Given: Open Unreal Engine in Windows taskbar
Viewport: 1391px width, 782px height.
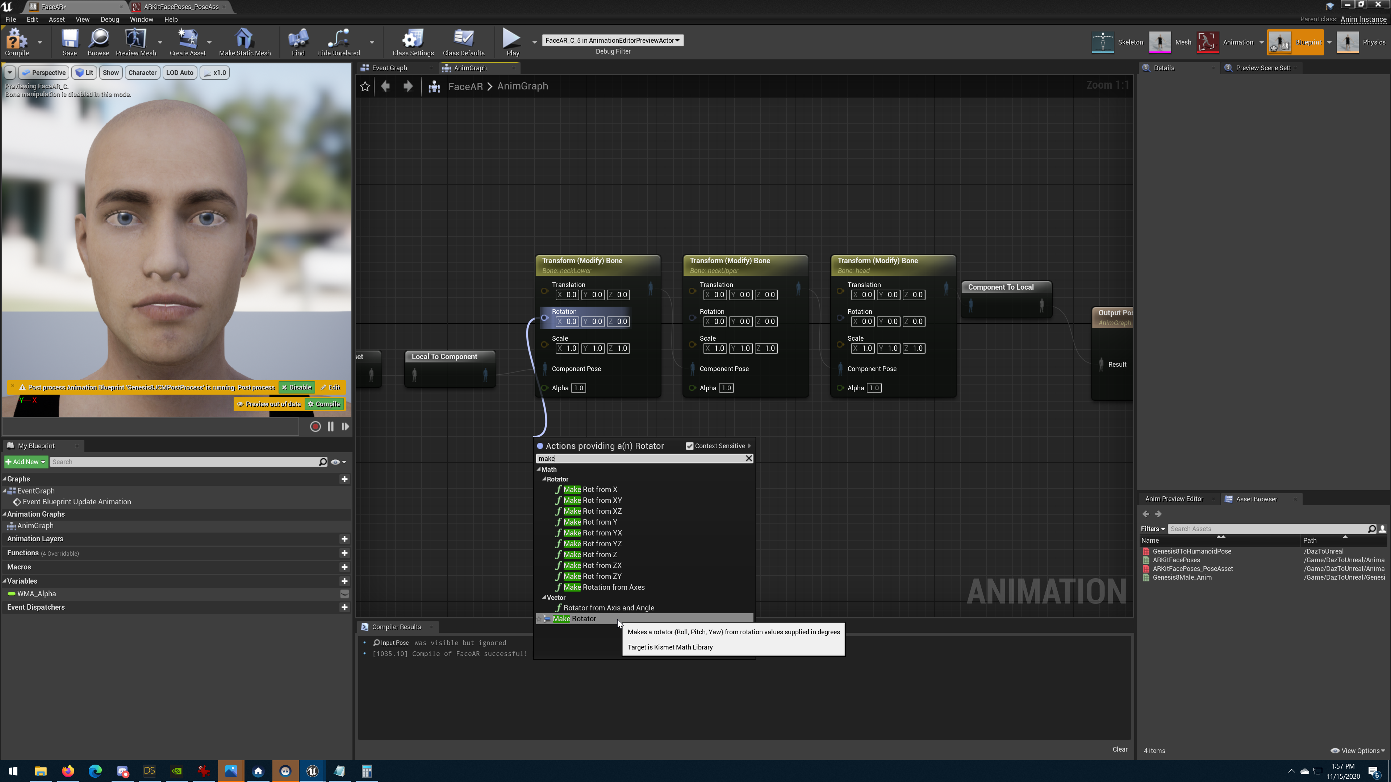Looking at the screenshot, I should coord(312,771).
